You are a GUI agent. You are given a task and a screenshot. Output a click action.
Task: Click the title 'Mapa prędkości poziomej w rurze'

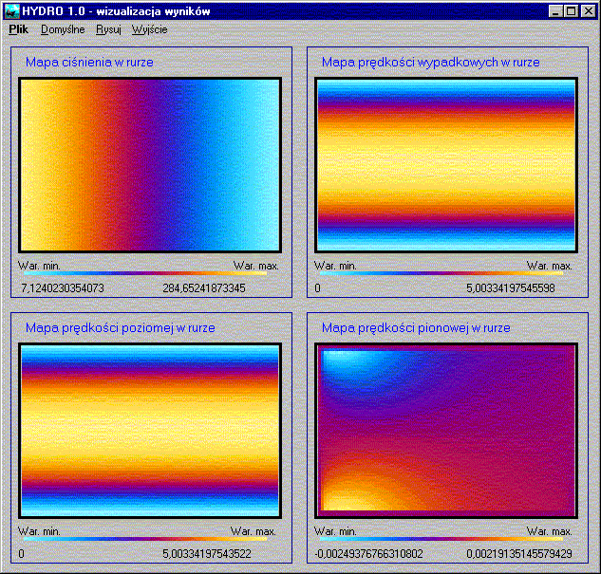120,327
